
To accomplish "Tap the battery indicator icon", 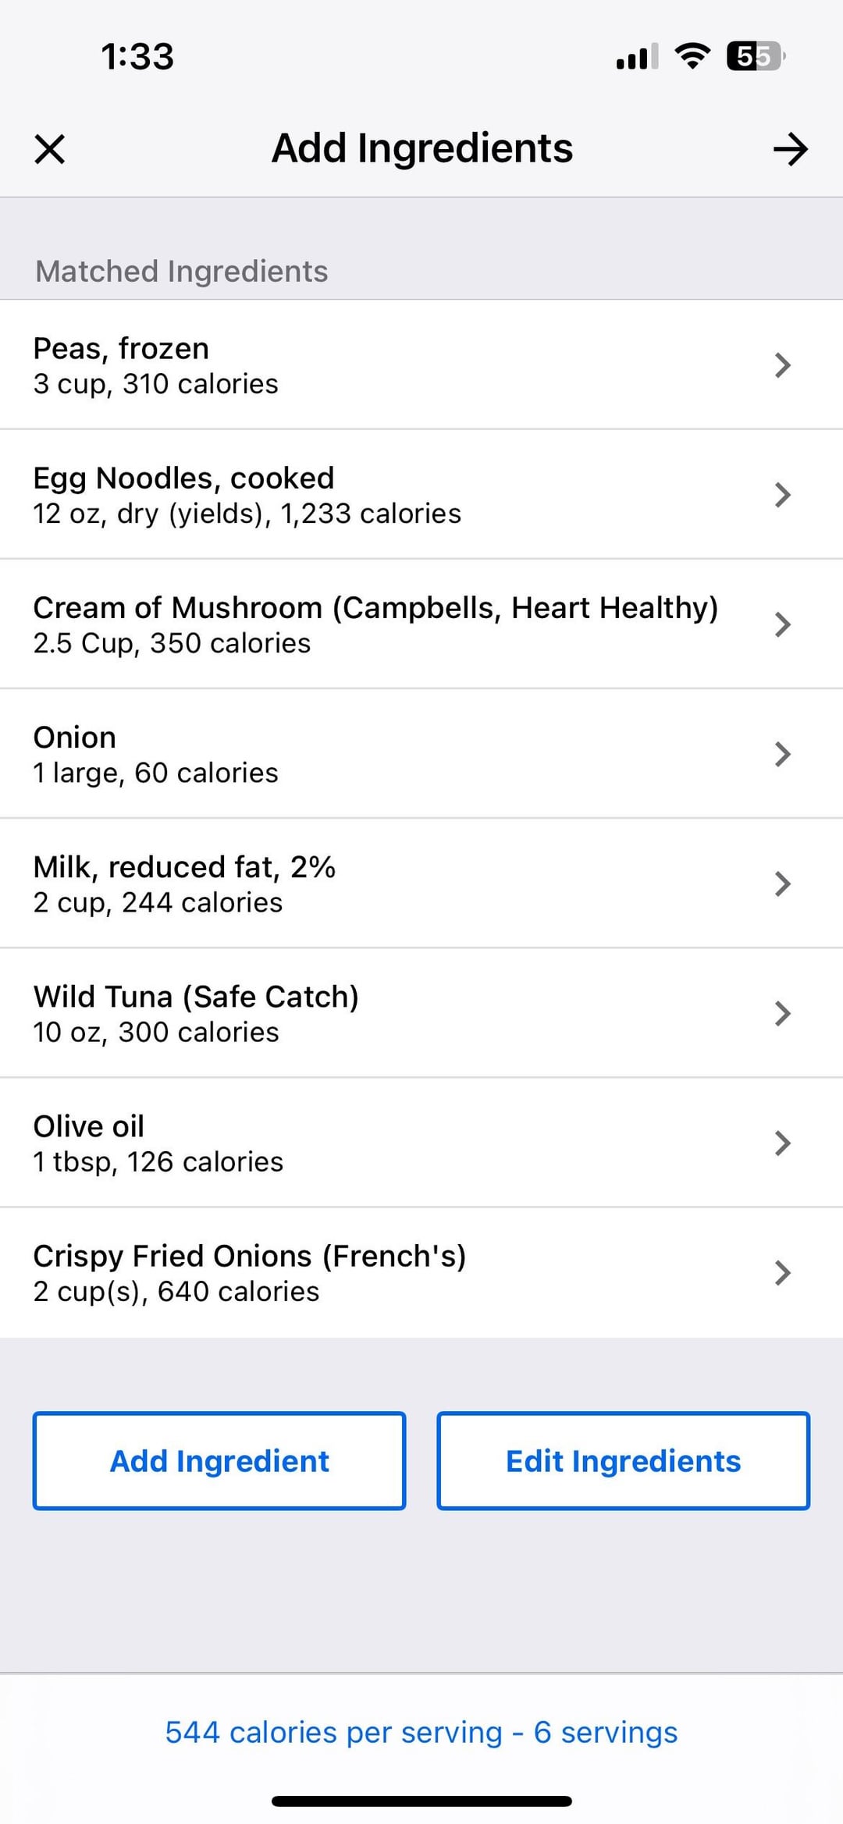I will (x=755, y=56).
